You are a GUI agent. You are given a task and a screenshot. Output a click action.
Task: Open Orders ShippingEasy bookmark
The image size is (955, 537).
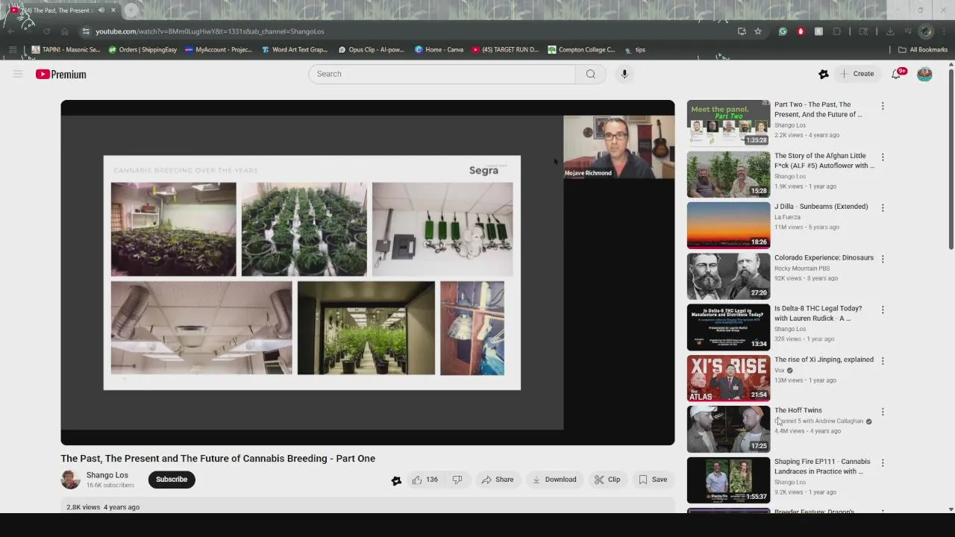[143, 50]
